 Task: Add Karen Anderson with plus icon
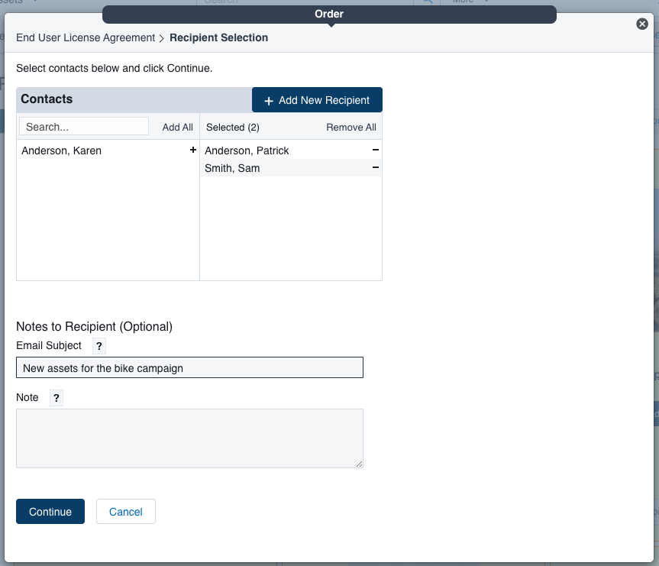tap(193, 150)
